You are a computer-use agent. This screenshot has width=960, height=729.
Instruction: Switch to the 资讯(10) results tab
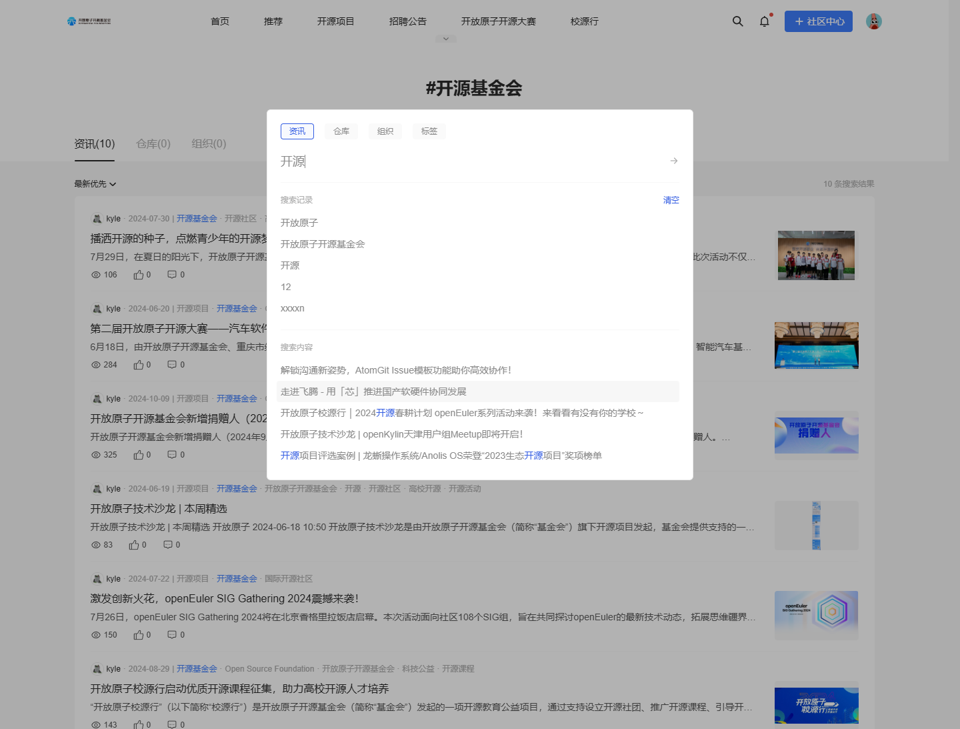pos(95,144)
